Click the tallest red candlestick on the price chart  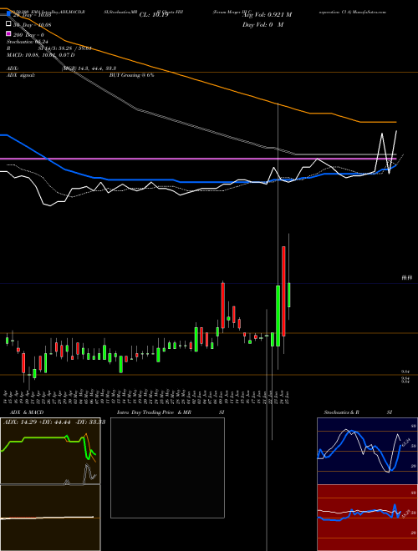pos(283,291)
